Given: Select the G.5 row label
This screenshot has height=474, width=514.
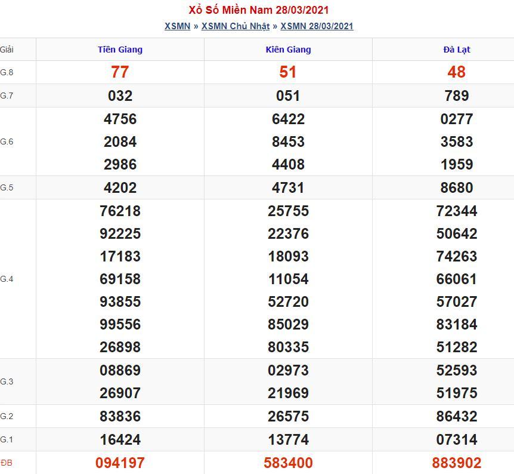Looking at the screenshot, I should pyautogui.click(x=7, y=187).
